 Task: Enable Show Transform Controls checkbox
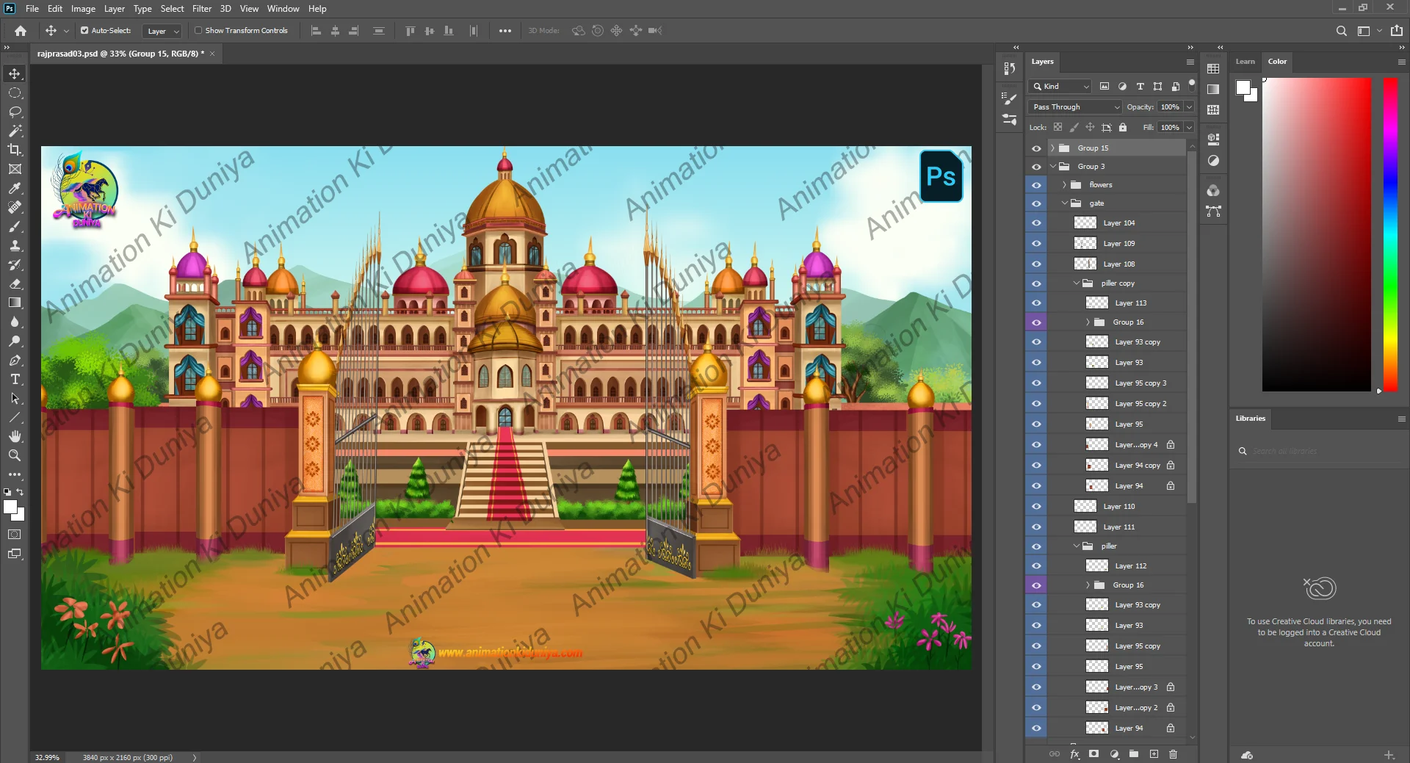[x=198, y=31]
